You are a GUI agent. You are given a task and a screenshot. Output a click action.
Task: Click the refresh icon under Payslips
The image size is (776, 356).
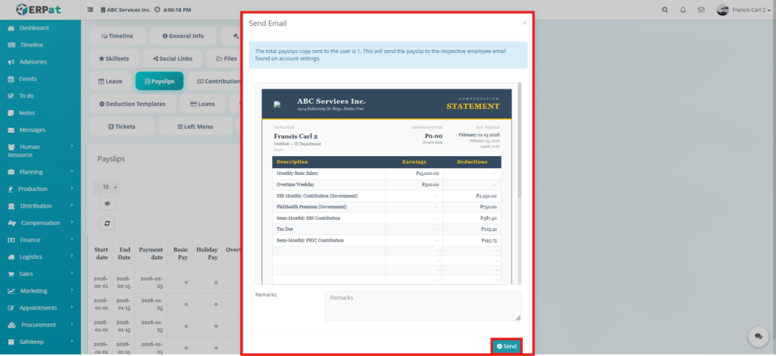pos(108,223)
